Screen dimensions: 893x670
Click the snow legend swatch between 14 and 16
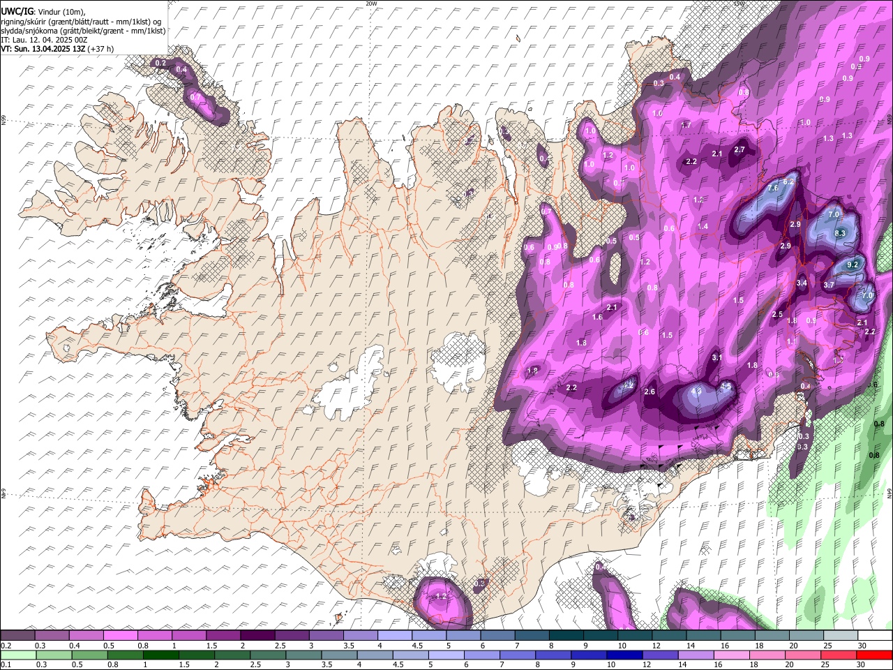click(703, 636)
